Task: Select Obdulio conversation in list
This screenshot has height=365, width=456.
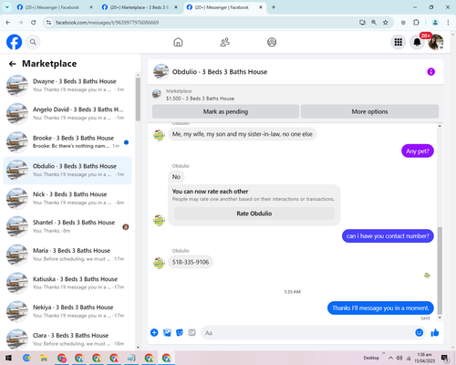Action: 67,171
